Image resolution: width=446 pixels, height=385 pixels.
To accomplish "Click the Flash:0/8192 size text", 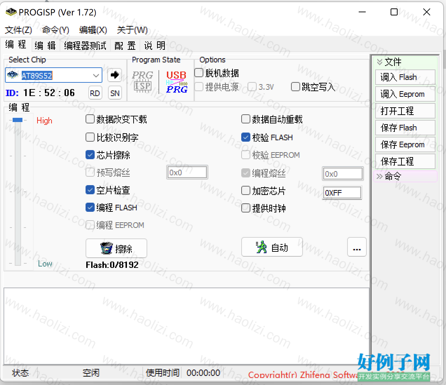I will pyautogui.click(x=112, y=265).
